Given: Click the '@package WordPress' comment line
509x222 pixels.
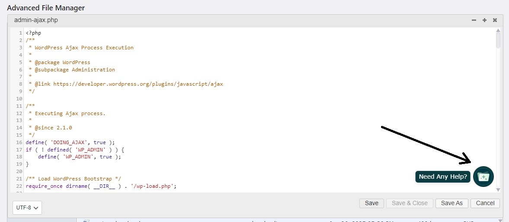Looking at the screenshot, I should (62, 62).
